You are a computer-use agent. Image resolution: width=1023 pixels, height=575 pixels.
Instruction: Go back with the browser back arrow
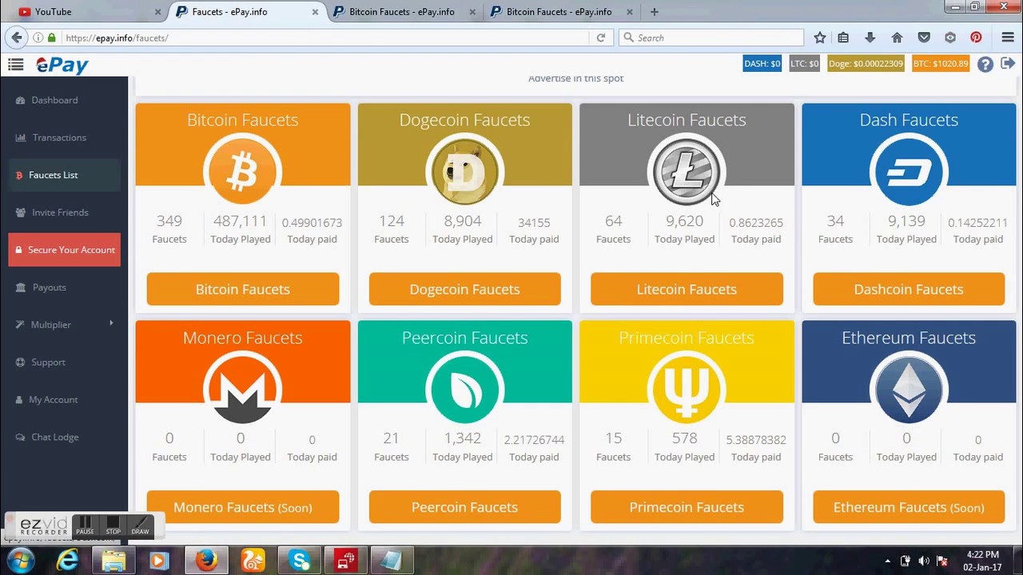(15, 38)
